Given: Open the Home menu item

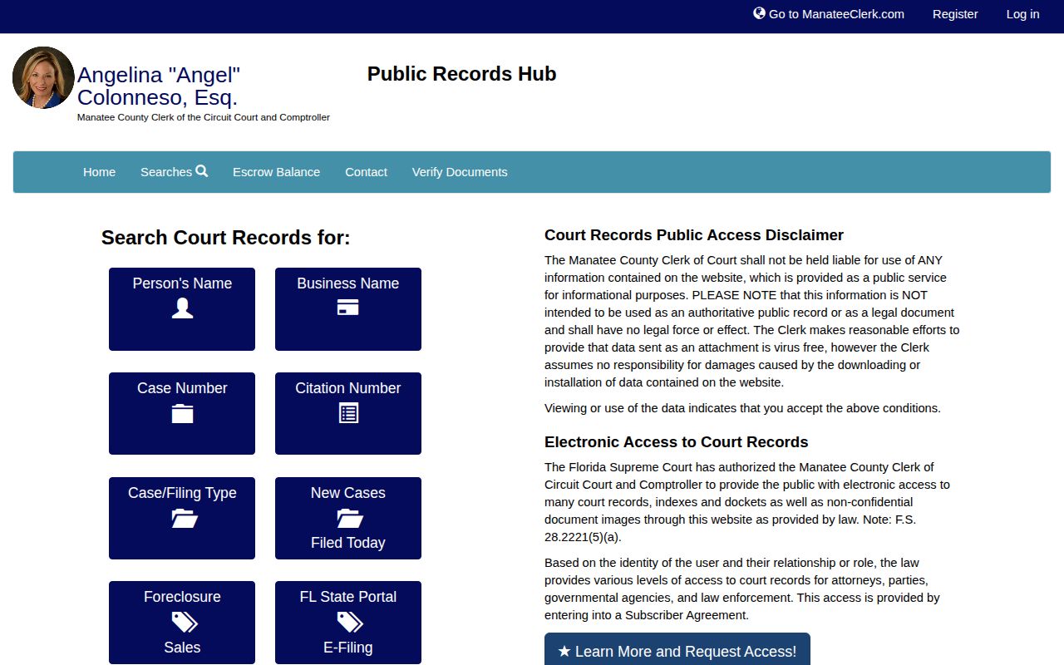Looking at the screenshot, I should (99, 172).
